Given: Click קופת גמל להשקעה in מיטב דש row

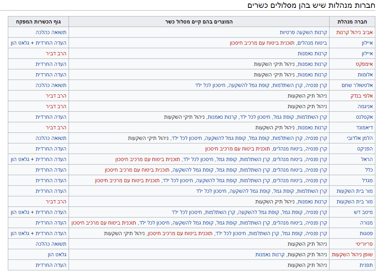Looking at the screenshot, I should click(259, 212).
